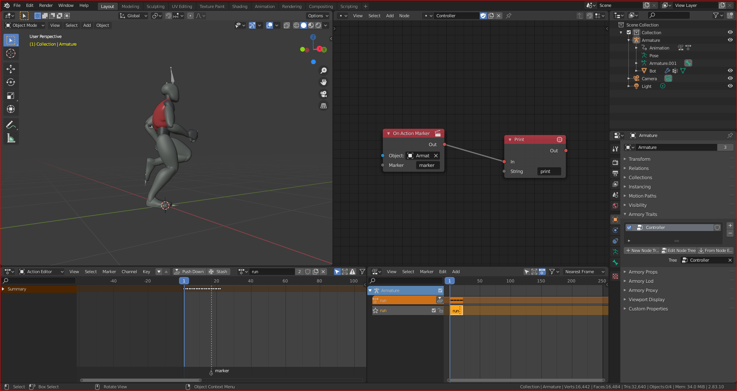Switch to the Animation workspace tab

[x=264, y=7]
